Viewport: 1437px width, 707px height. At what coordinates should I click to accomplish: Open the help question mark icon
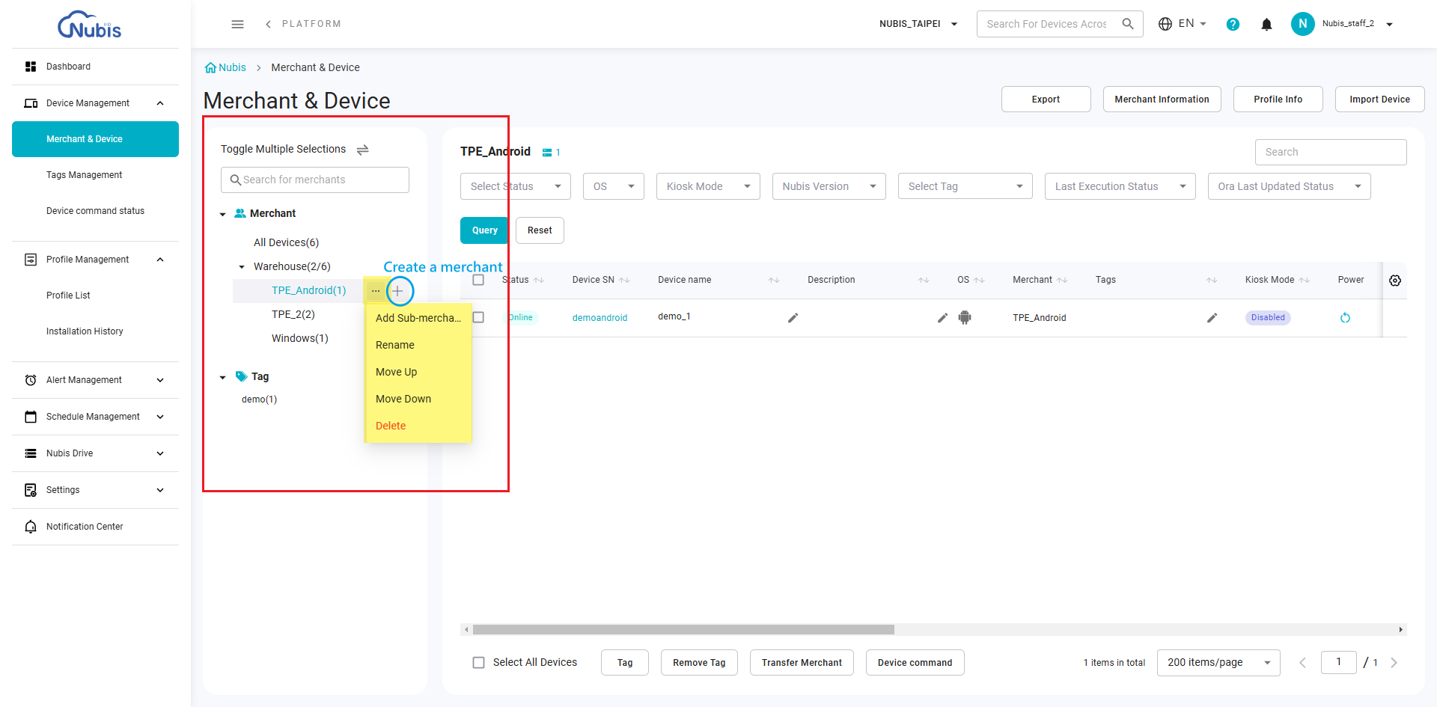tap(1233, 24)
